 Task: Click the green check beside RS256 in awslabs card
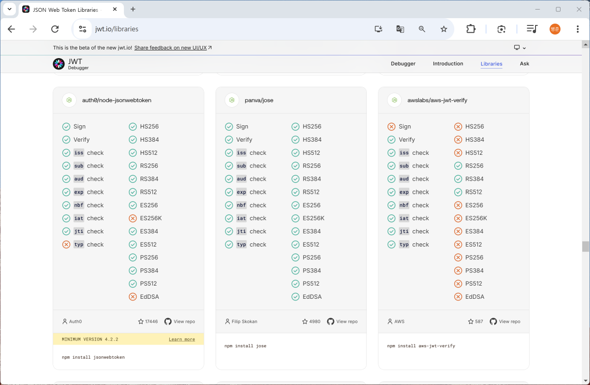pyautogui.click(x=458, y=166)
